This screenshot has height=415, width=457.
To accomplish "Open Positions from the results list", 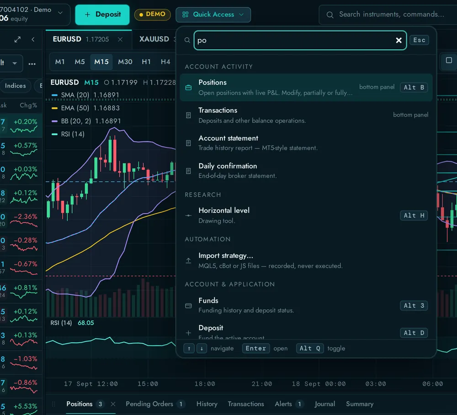I will 306,87.
